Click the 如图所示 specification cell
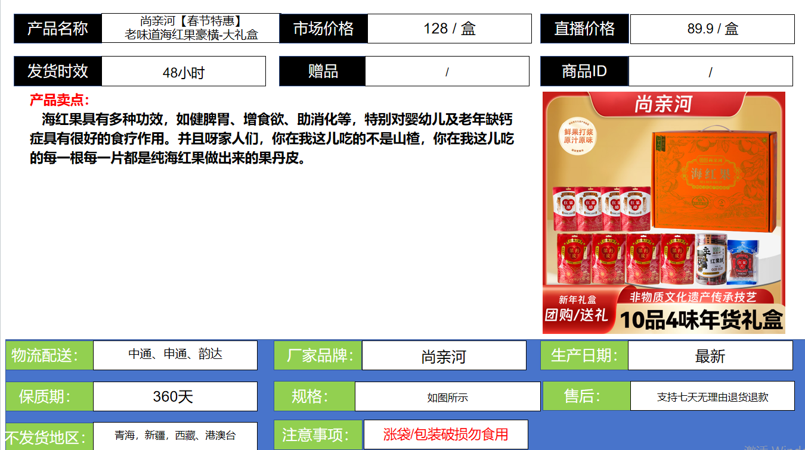The width and height of the screenshot is (805, 450). [x=447, y=397]
